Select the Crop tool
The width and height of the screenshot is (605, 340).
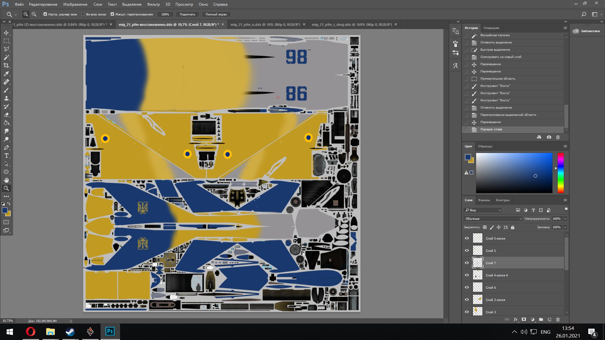pos(6,65)
